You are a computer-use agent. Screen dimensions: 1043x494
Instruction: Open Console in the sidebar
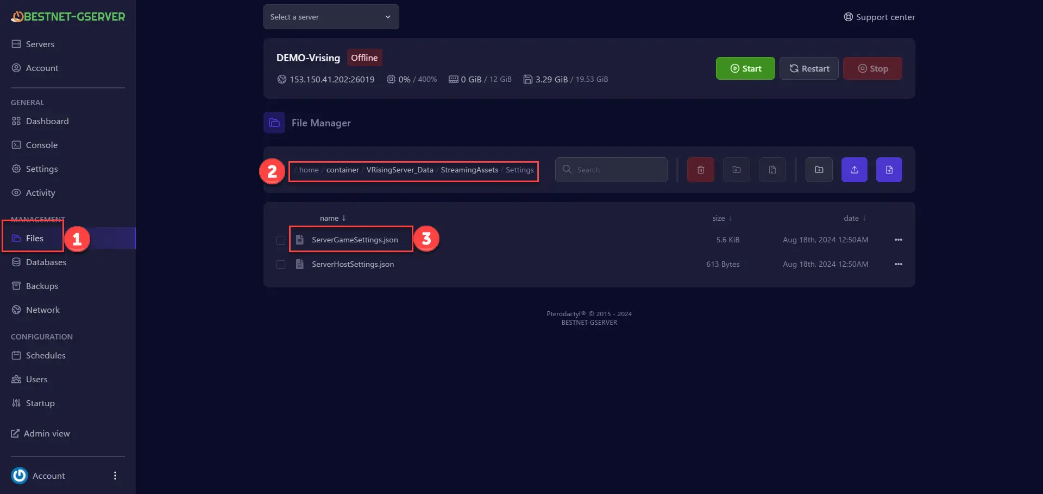[41, 145]
